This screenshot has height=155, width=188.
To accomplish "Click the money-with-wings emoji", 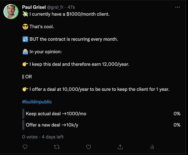I will pos(25,13).
